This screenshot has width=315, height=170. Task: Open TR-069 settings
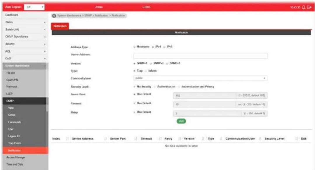11,73
